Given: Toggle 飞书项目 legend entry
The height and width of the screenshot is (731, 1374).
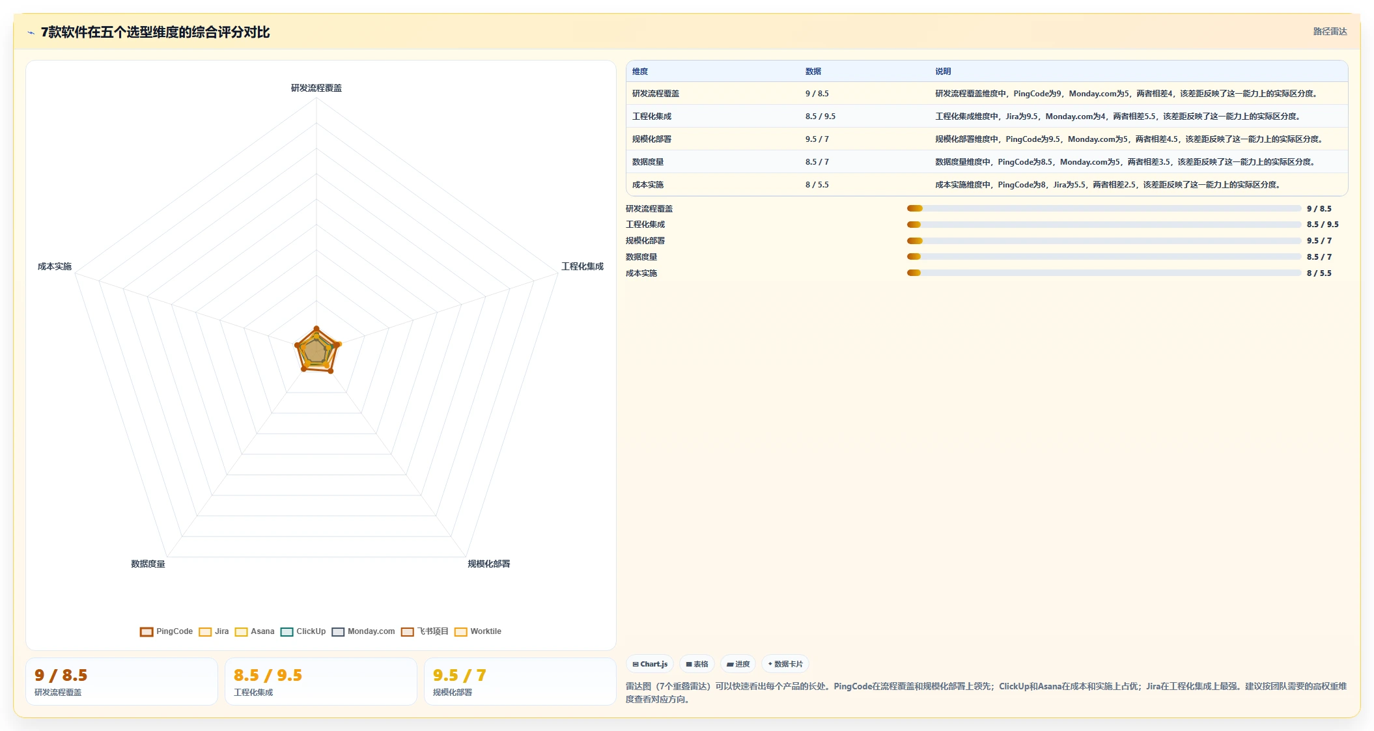Looking at the screenshot, I should coord(425,631).
